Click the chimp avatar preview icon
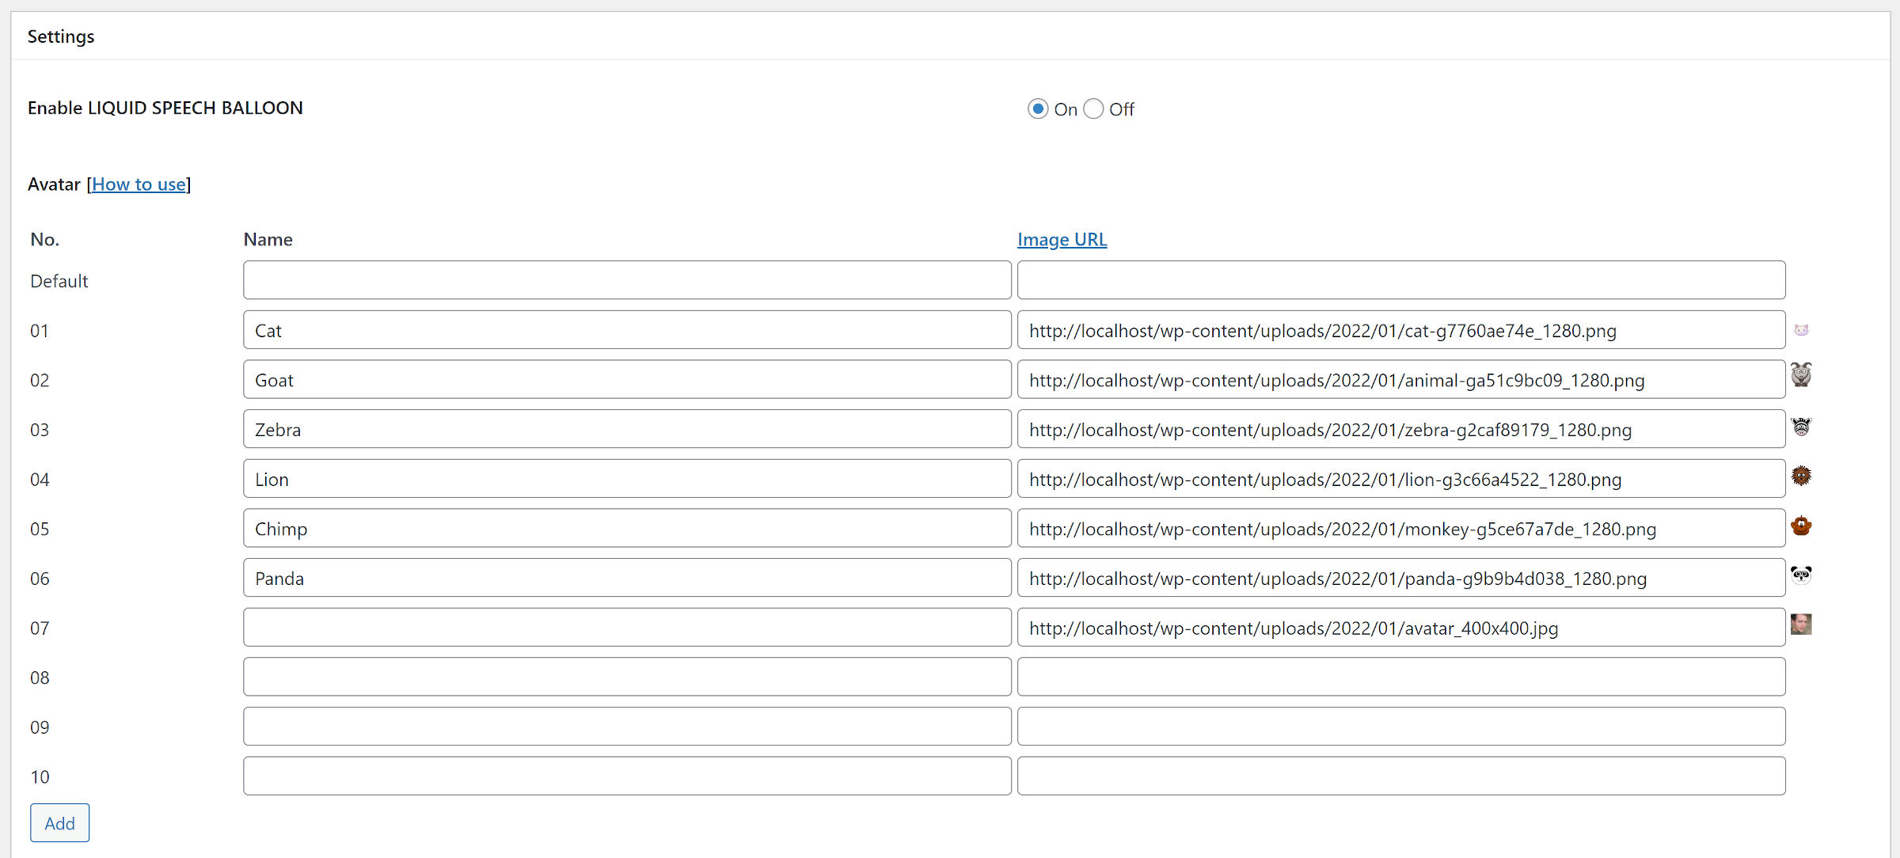The height and width of the screenshot is (858, 1900). tap(1802, 527)
